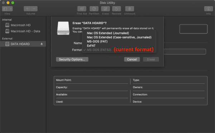This screenshot has height=133, width=215.
Task: Select Macintosh HD in sidebar
Action: 21,25
